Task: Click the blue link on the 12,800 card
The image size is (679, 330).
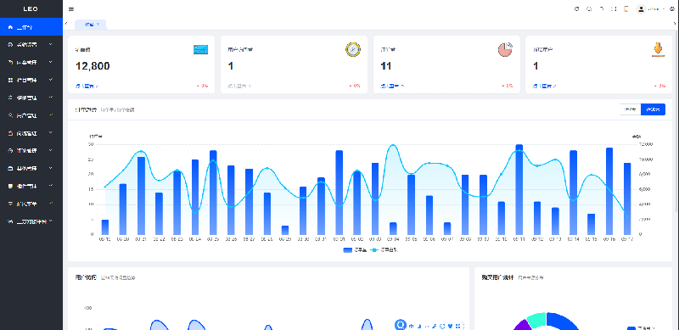Action: (x=87, y=86)
